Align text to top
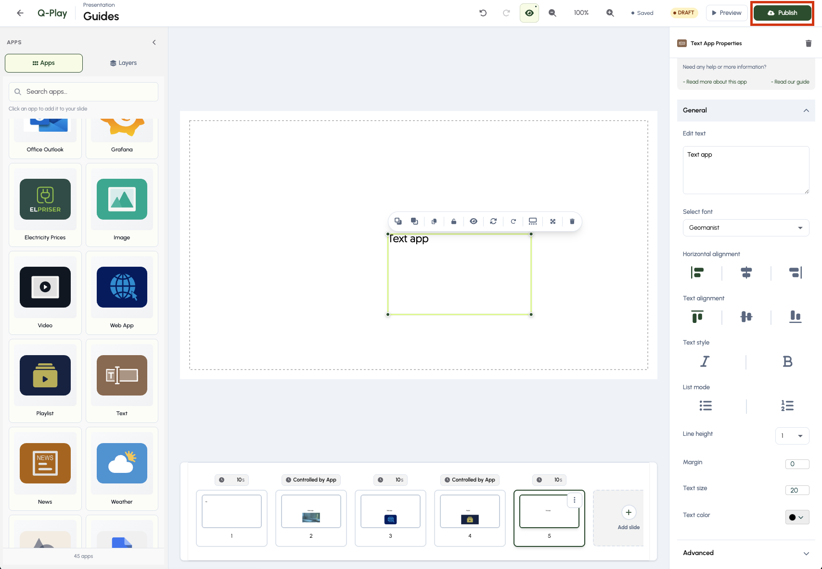Viewport: 822px width, 569px height. (x=697, y=317)
